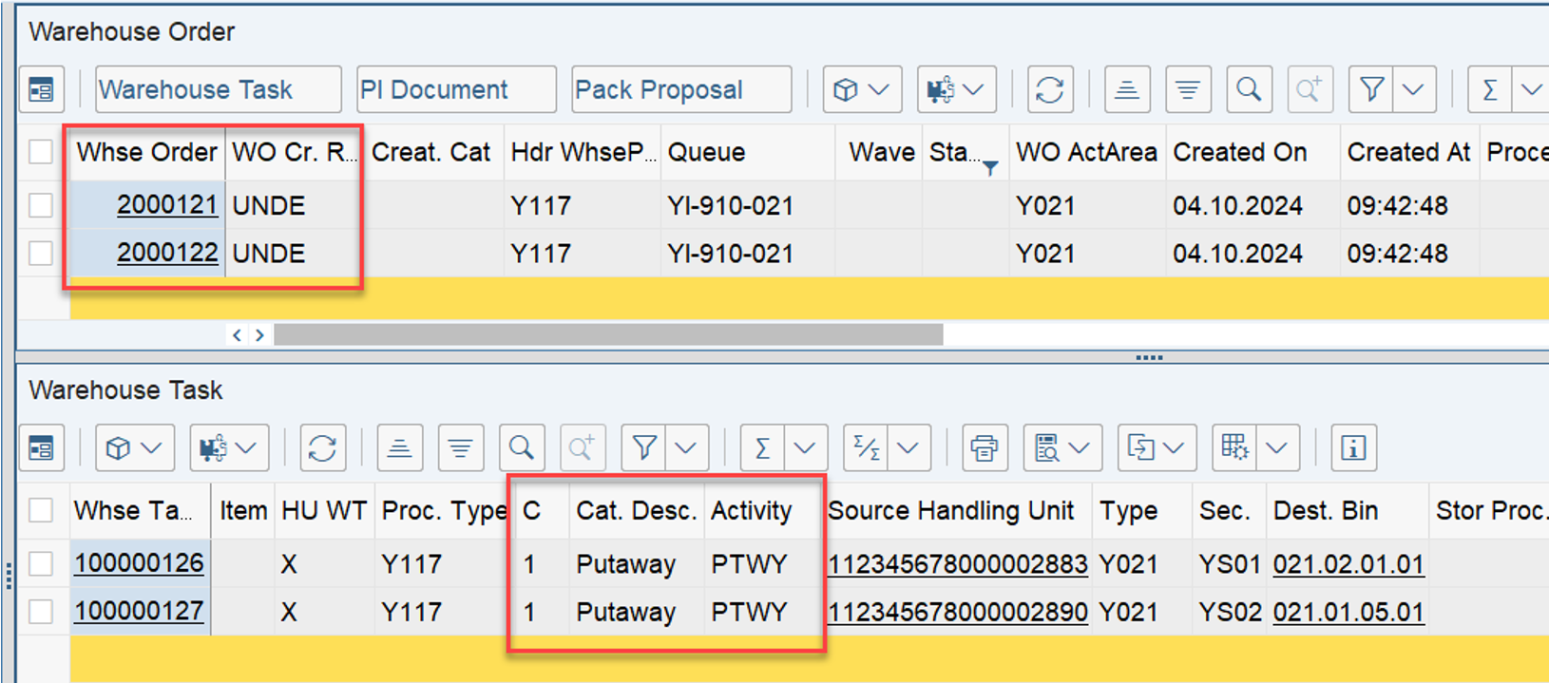Click Find Next icon in Warehouse Order toolbar
Image resolution: width=1549 pixels, height=683 pixels.
(x=1310, y=90)
